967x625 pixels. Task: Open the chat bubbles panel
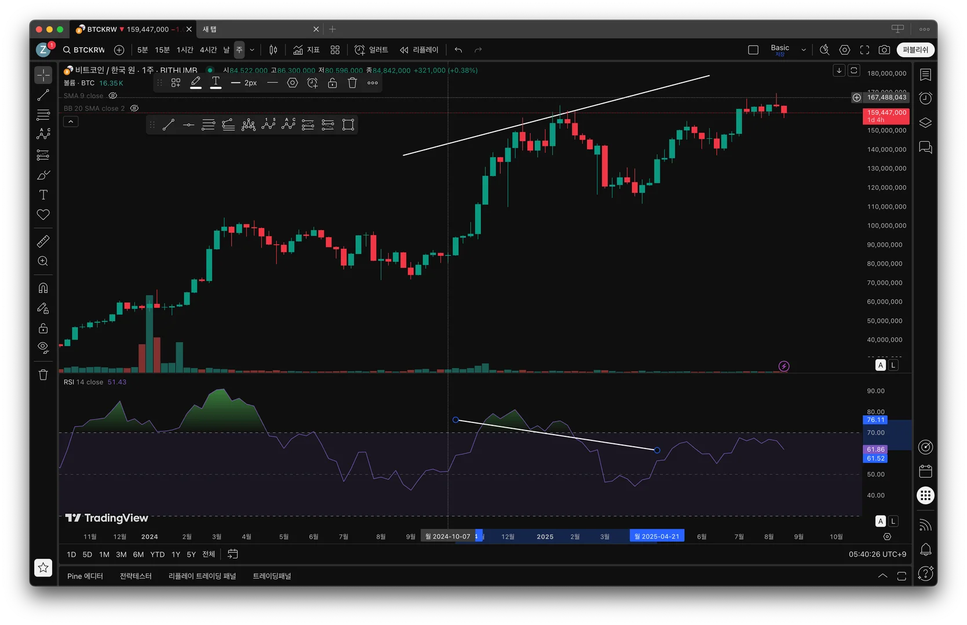coord(925,148)
